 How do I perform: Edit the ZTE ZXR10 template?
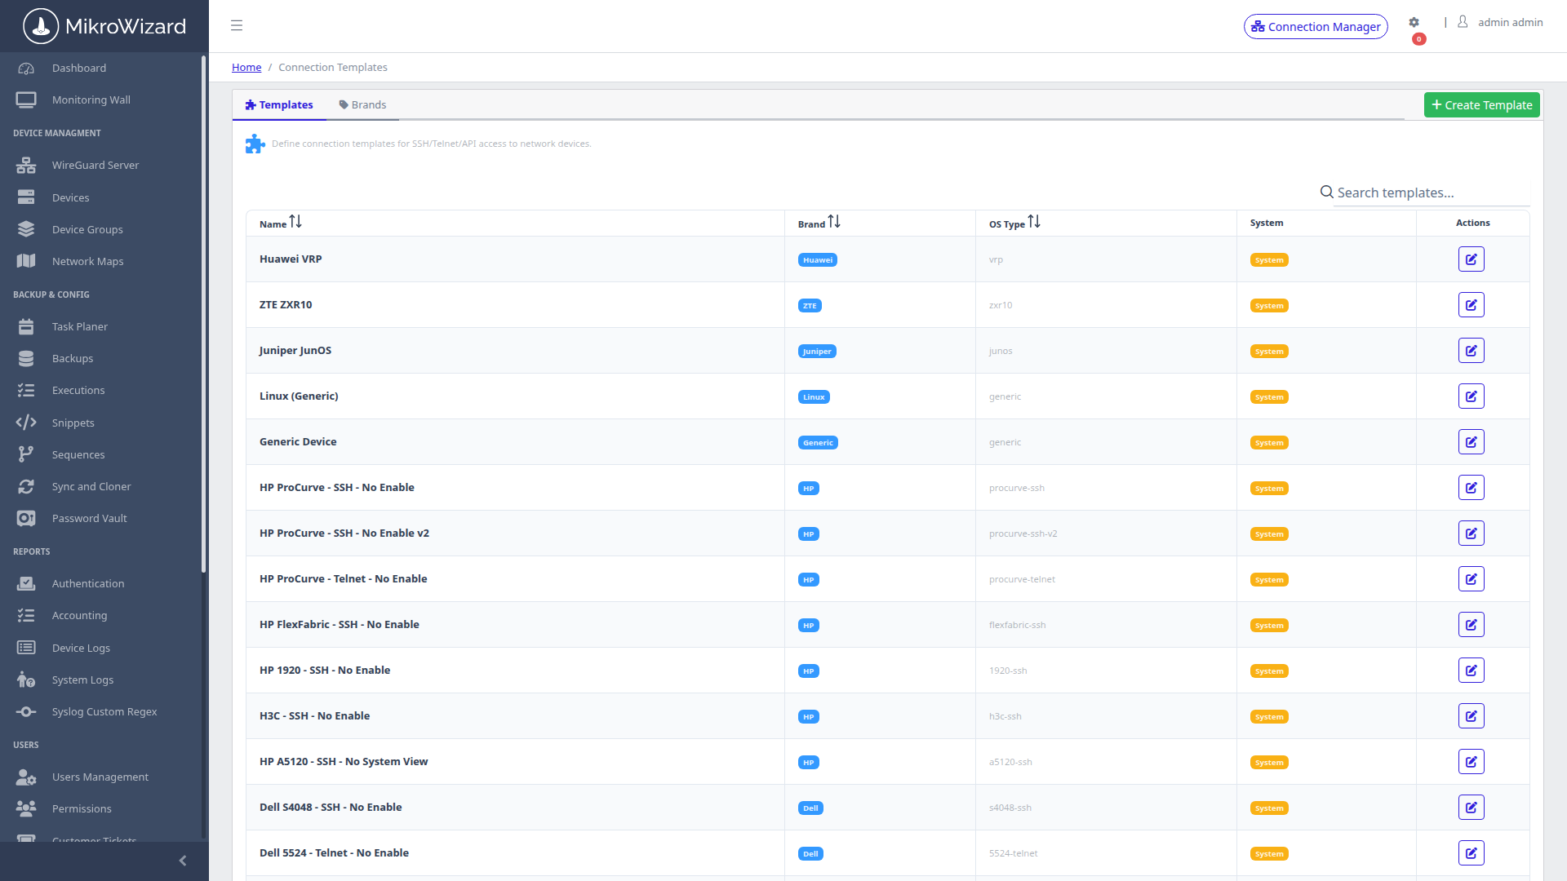pyautogui.click(x=1471, y=305)
